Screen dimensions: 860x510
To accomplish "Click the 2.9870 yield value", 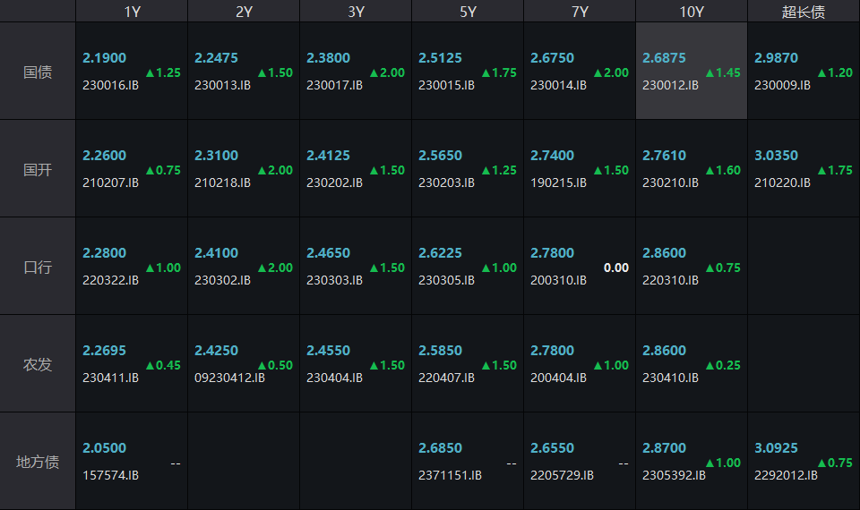I will (776, 58).
